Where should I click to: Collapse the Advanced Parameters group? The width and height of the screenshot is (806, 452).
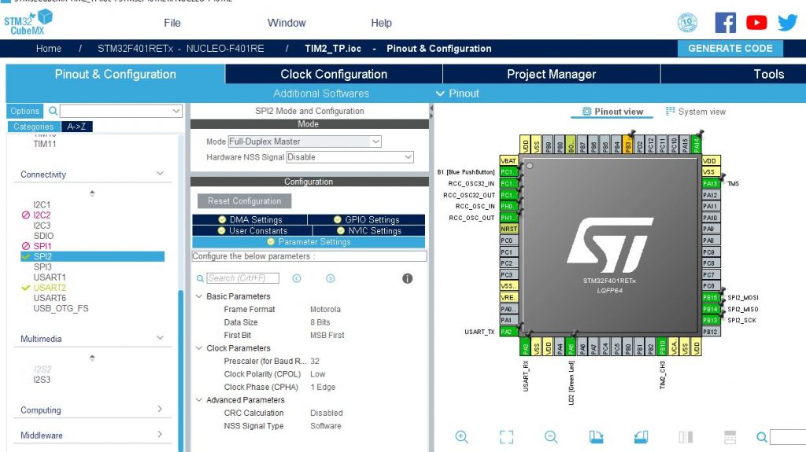tap(199, 400)
